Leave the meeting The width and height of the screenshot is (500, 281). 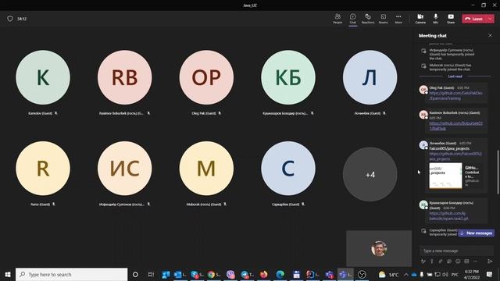(x=474, y=19)
